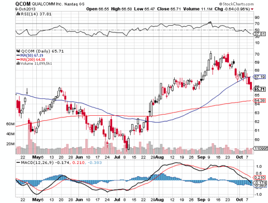Click the Volume 11.1M header value

click(198, 9)
